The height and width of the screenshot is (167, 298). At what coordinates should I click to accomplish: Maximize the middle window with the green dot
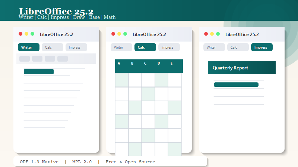click(x=125, y=34)
